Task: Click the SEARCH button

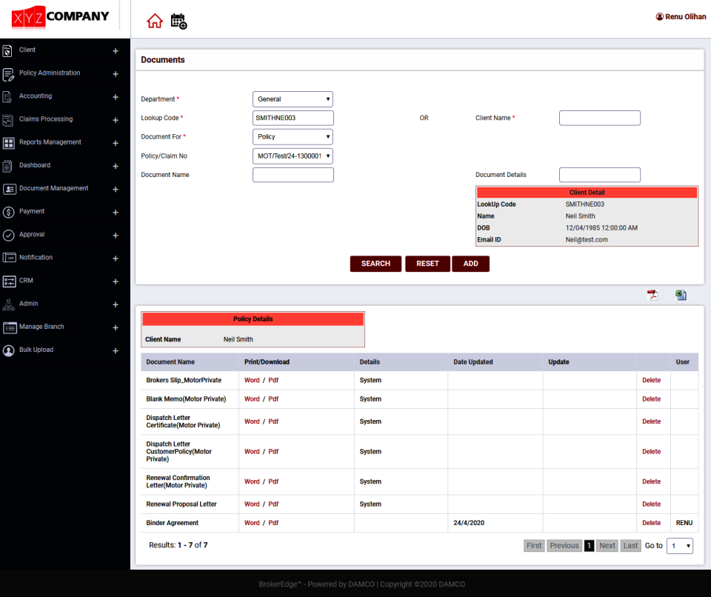Action: coord(375,264)
